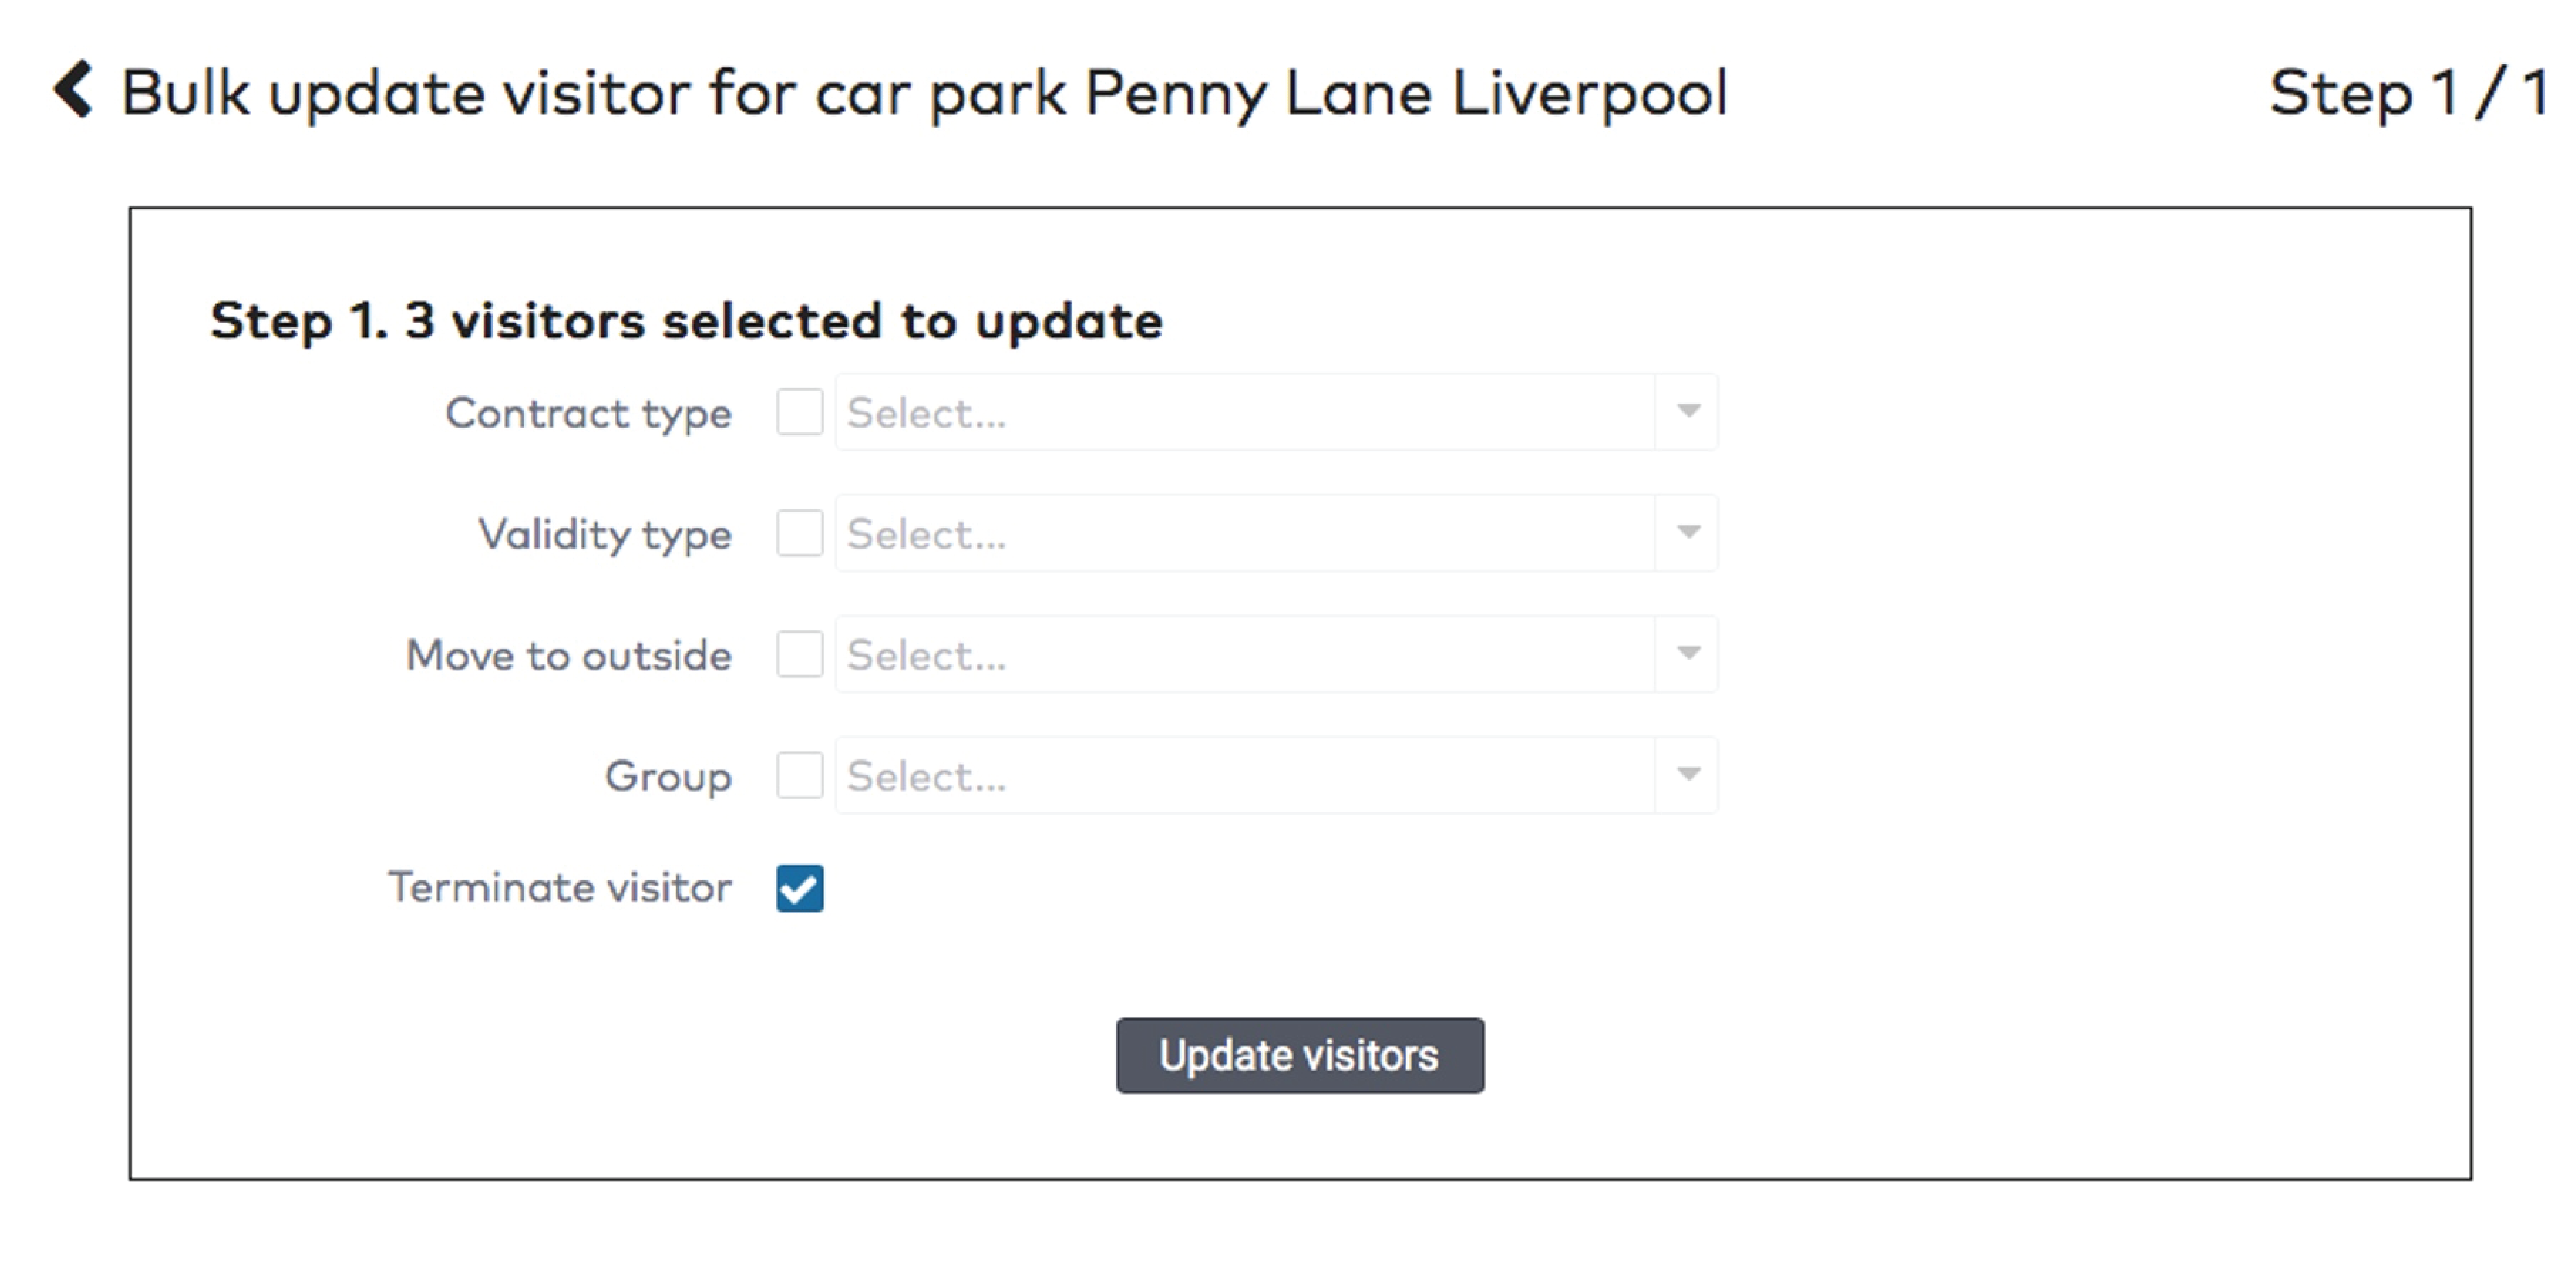Click the Validity type dropdown arrow

(1688, 532)
